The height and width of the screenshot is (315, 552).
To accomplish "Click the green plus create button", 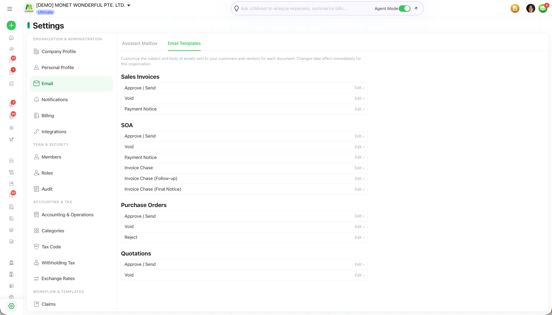I will coord(11,25).
